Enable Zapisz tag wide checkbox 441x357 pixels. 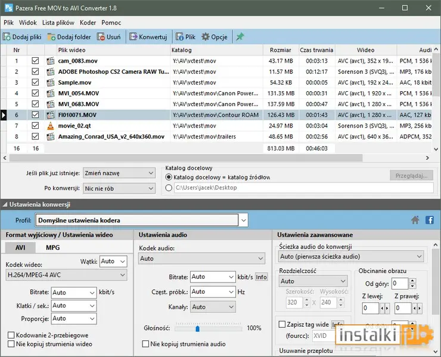[282, 324]
